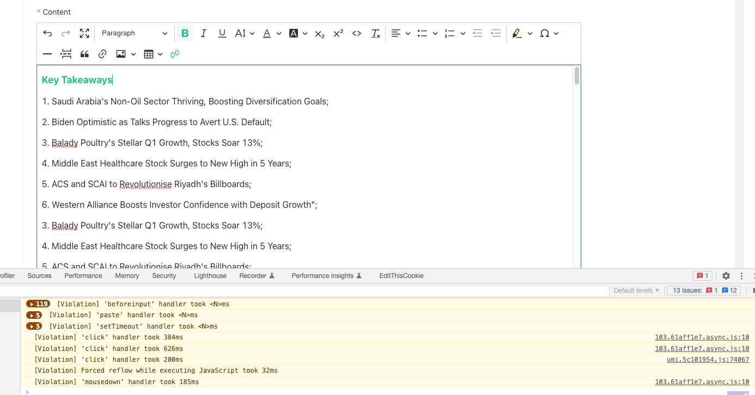
Task: Undo the last edit in the editor
Action: pyautogui.click(x=47, y=33)
